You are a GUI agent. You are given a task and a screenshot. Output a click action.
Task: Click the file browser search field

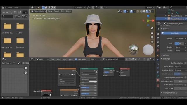pyautogui.click(x=7, y=17)
